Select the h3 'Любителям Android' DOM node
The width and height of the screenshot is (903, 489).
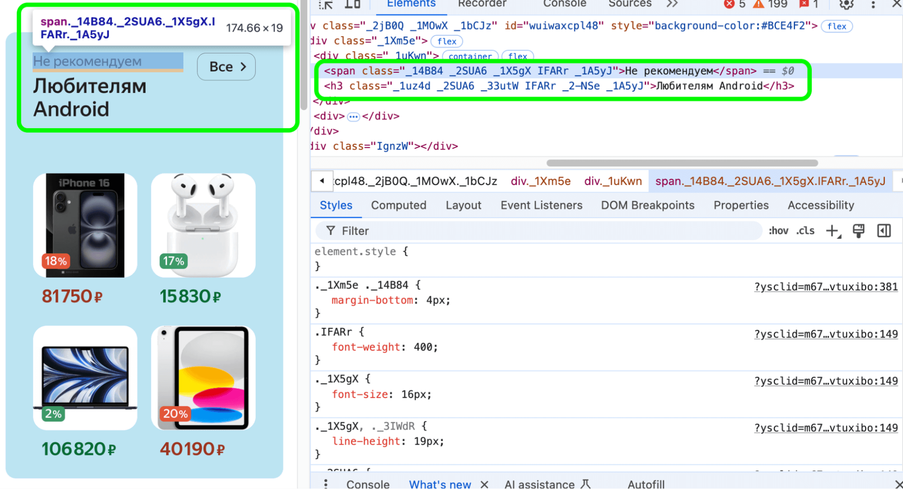click(x=559, y=86)
